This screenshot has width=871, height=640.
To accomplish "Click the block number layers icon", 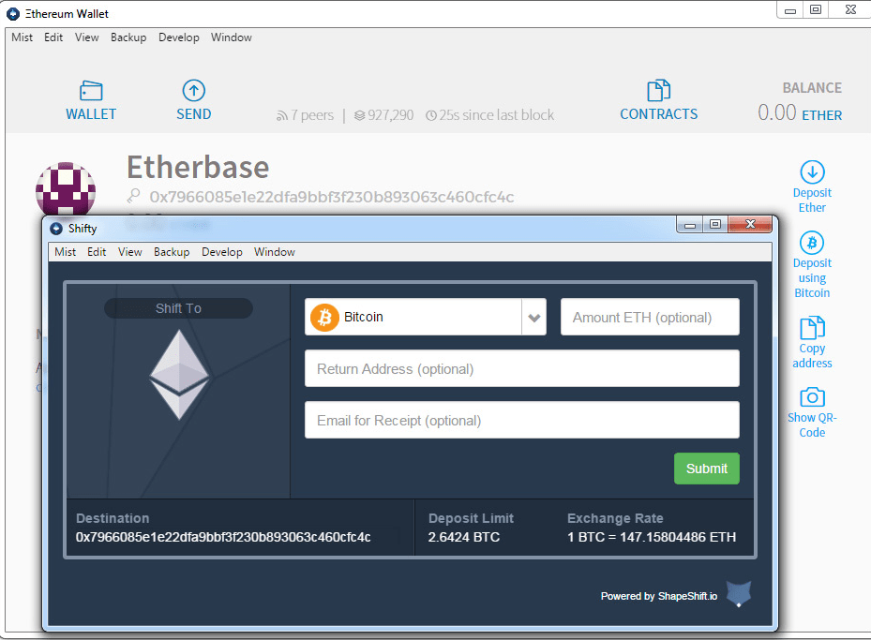I will tap(360, 115).
